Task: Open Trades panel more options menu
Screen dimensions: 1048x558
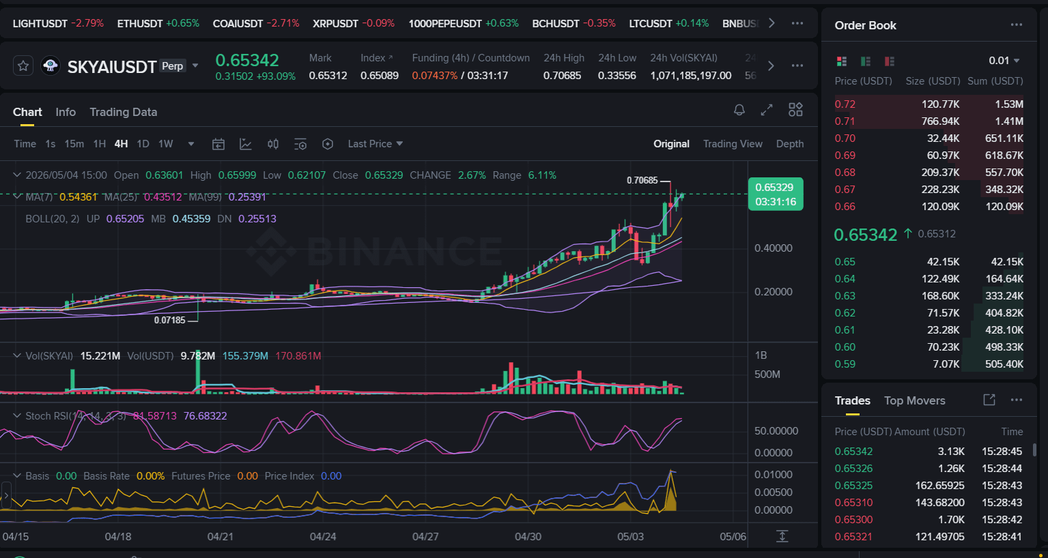Action: (x=1017, y=400)
